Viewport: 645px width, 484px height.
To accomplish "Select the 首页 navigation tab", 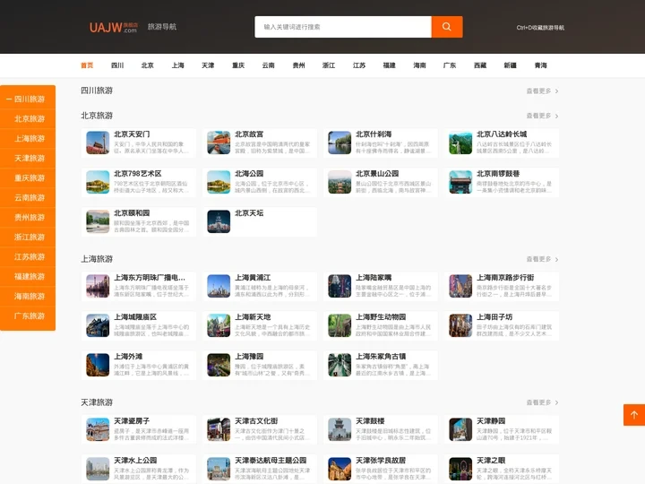I will (87, 65).
